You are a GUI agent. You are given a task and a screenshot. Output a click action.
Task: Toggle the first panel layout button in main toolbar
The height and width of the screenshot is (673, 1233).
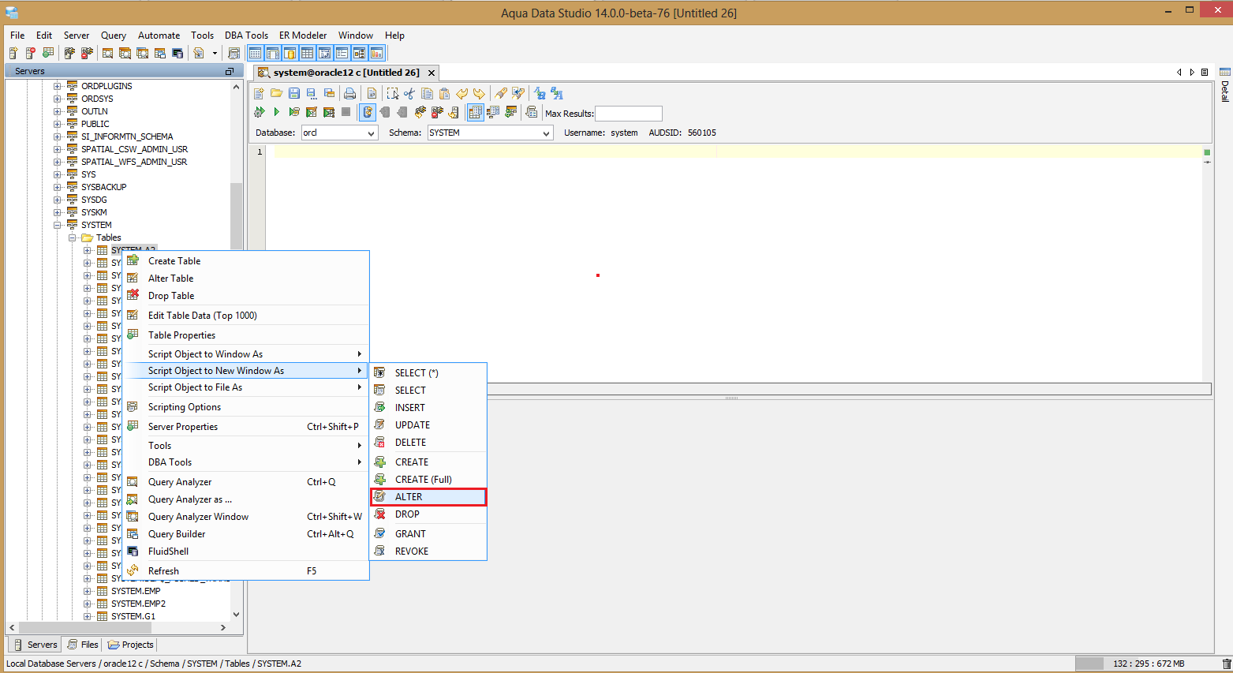coord(255,53)
